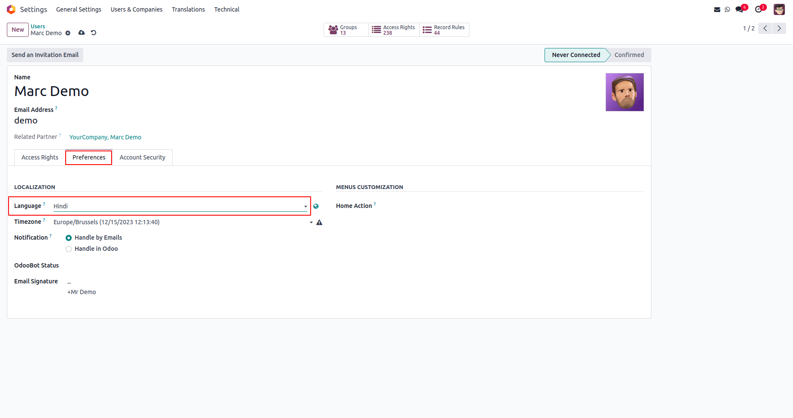The height and width of the screenshot is (418, 793).
Task: Click the New button
Action: [x=18, y=30]
